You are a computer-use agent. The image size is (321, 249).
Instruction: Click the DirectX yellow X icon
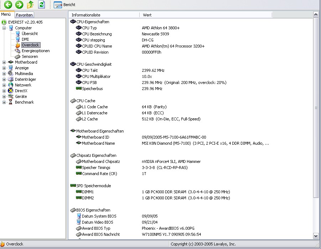11,91
